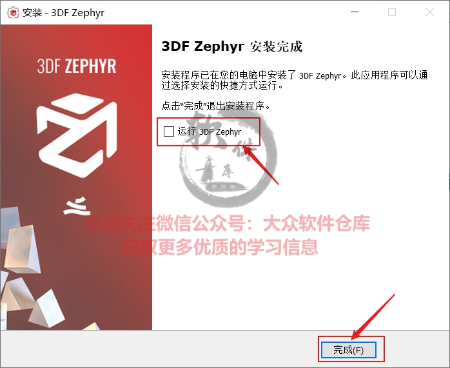Click the white Zephyr cube logo
Image resolution: width=450 pixels, height=368 pixels.
click(77, 135)
